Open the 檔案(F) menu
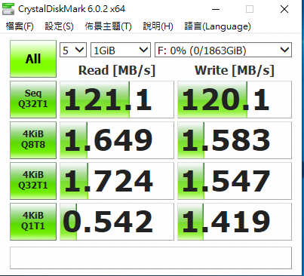The image size is (304, 276). click(20, 26)
